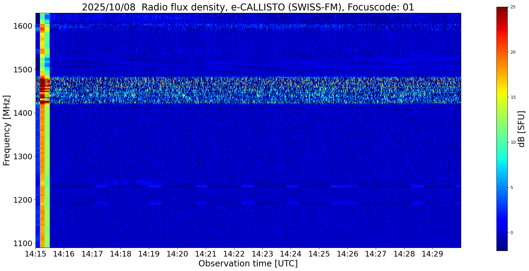Click the 14:27 time tick label

pyautogui.click(x=376, y=254)
